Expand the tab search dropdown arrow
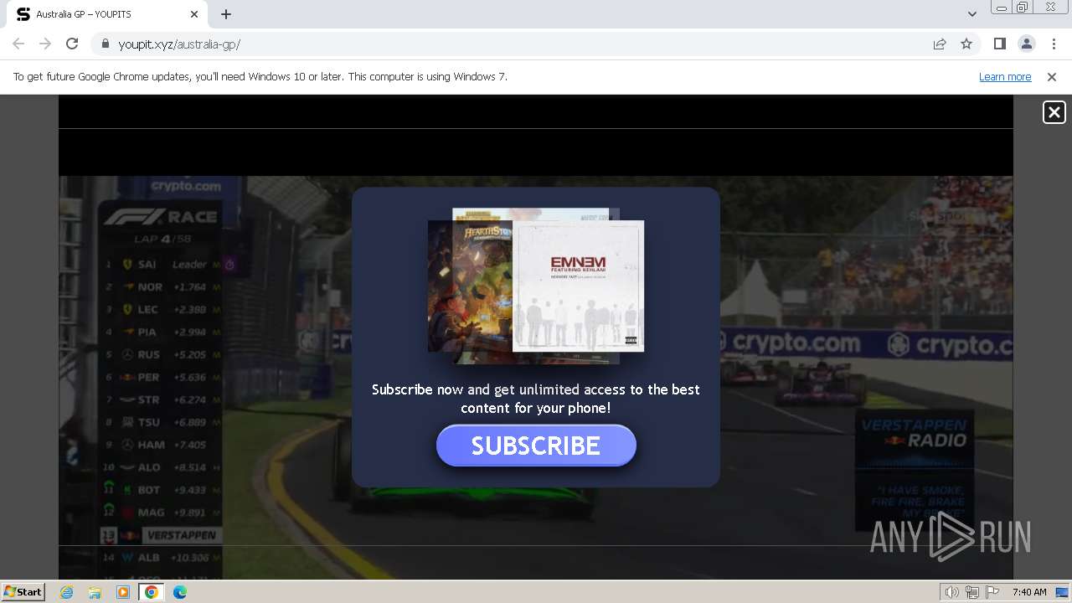This screenshot has height=603, width=1072. (x=971, y=14)
